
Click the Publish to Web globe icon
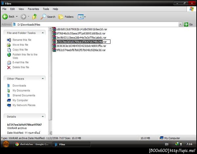point(9,55)
